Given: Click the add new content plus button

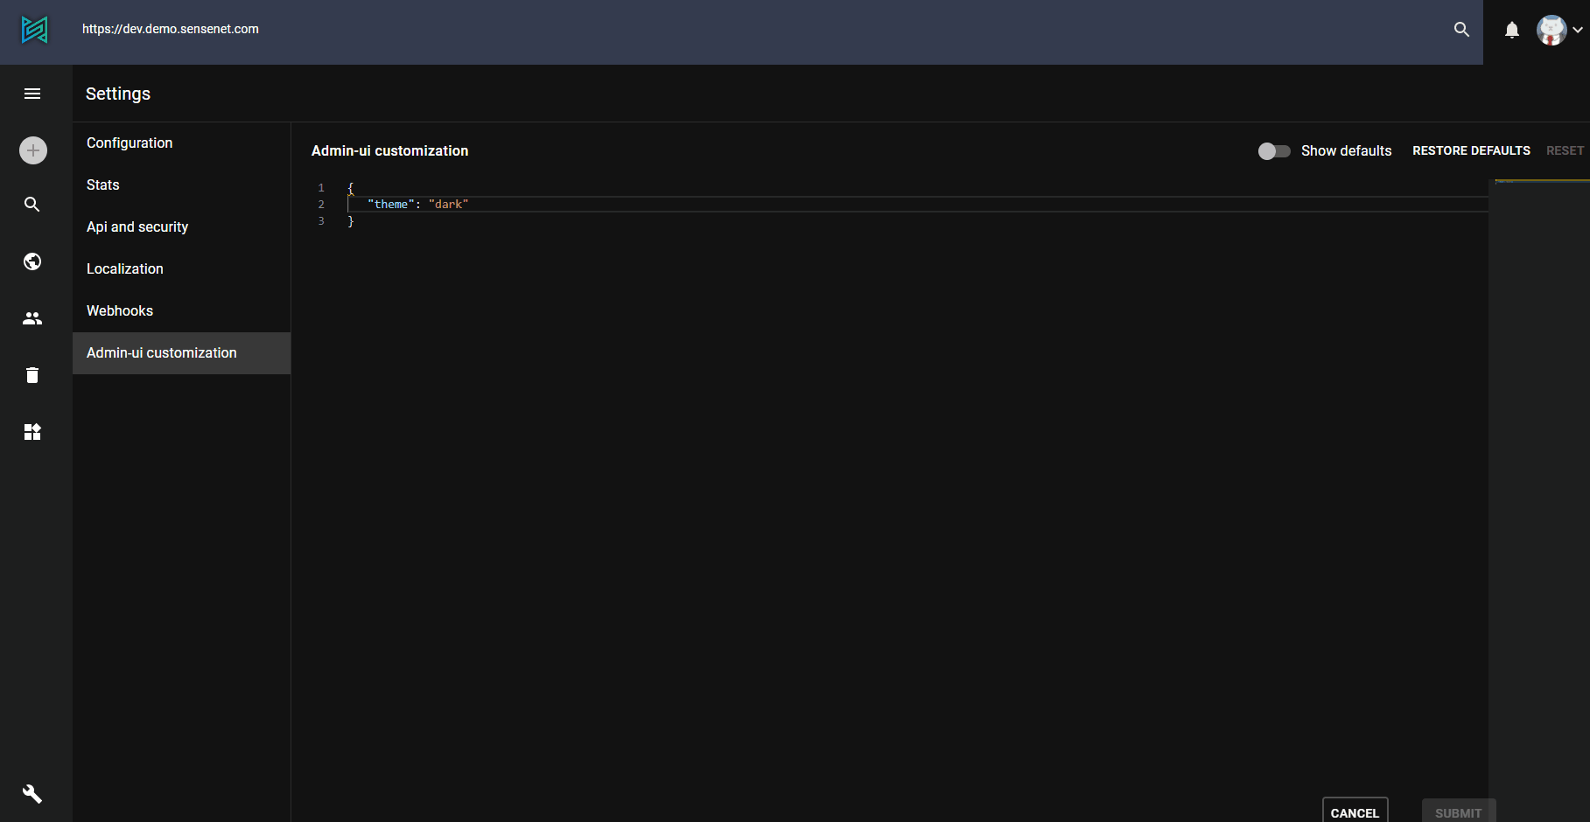Looking at the screenshot, I should 33,150.
